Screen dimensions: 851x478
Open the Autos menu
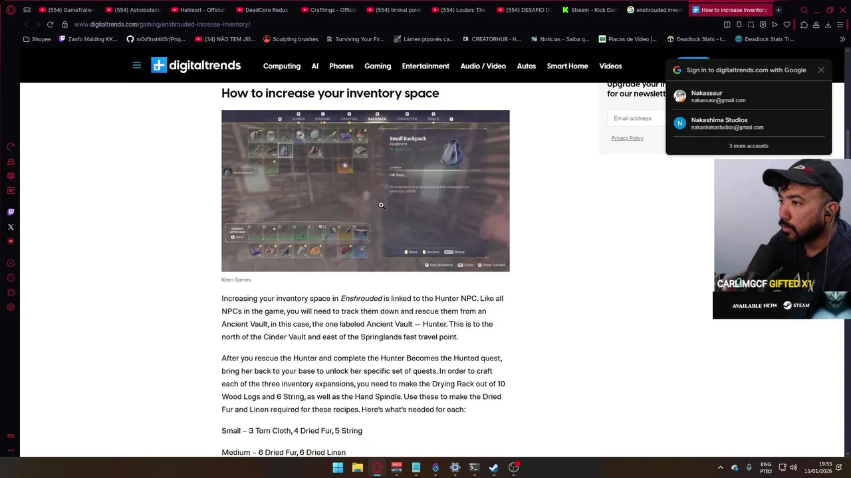point(527,66)
